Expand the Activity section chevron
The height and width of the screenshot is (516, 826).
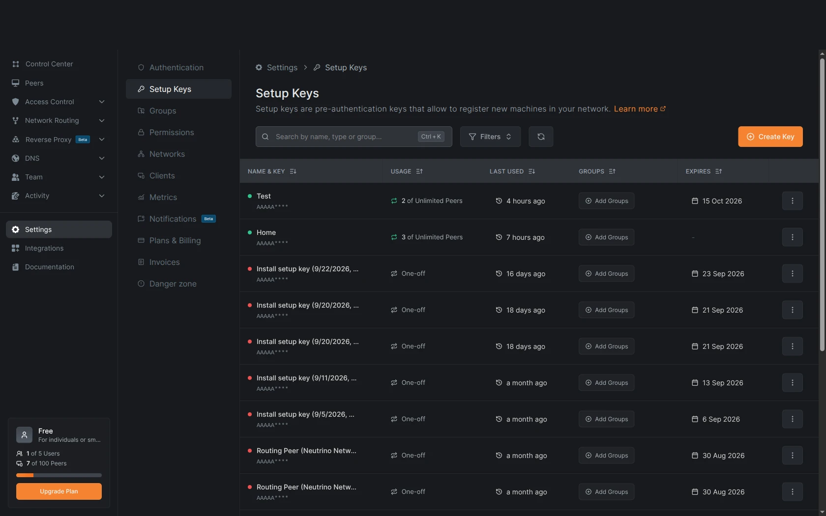coord(102,196)
